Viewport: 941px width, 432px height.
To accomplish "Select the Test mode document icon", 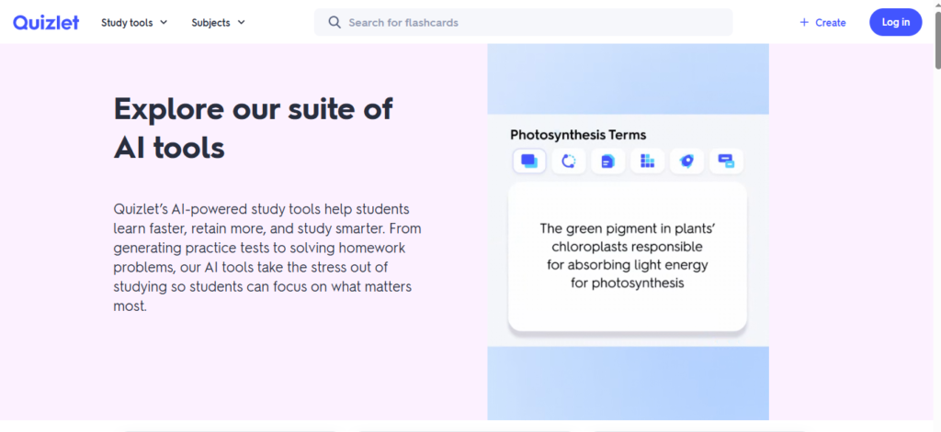I will (608, 161).
